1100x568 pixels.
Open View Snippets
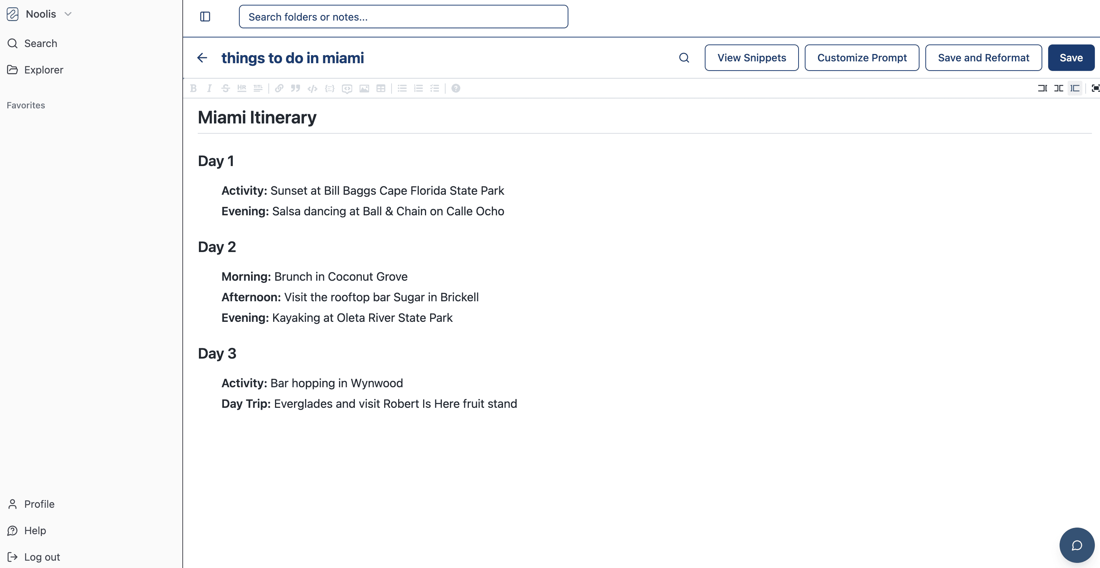(751, 58)
